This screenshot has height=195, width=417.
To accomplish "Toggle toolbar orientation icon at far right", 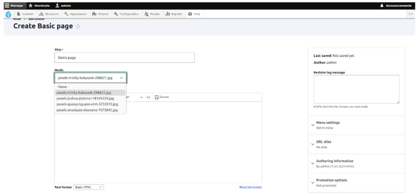I will tap(411, 14).
